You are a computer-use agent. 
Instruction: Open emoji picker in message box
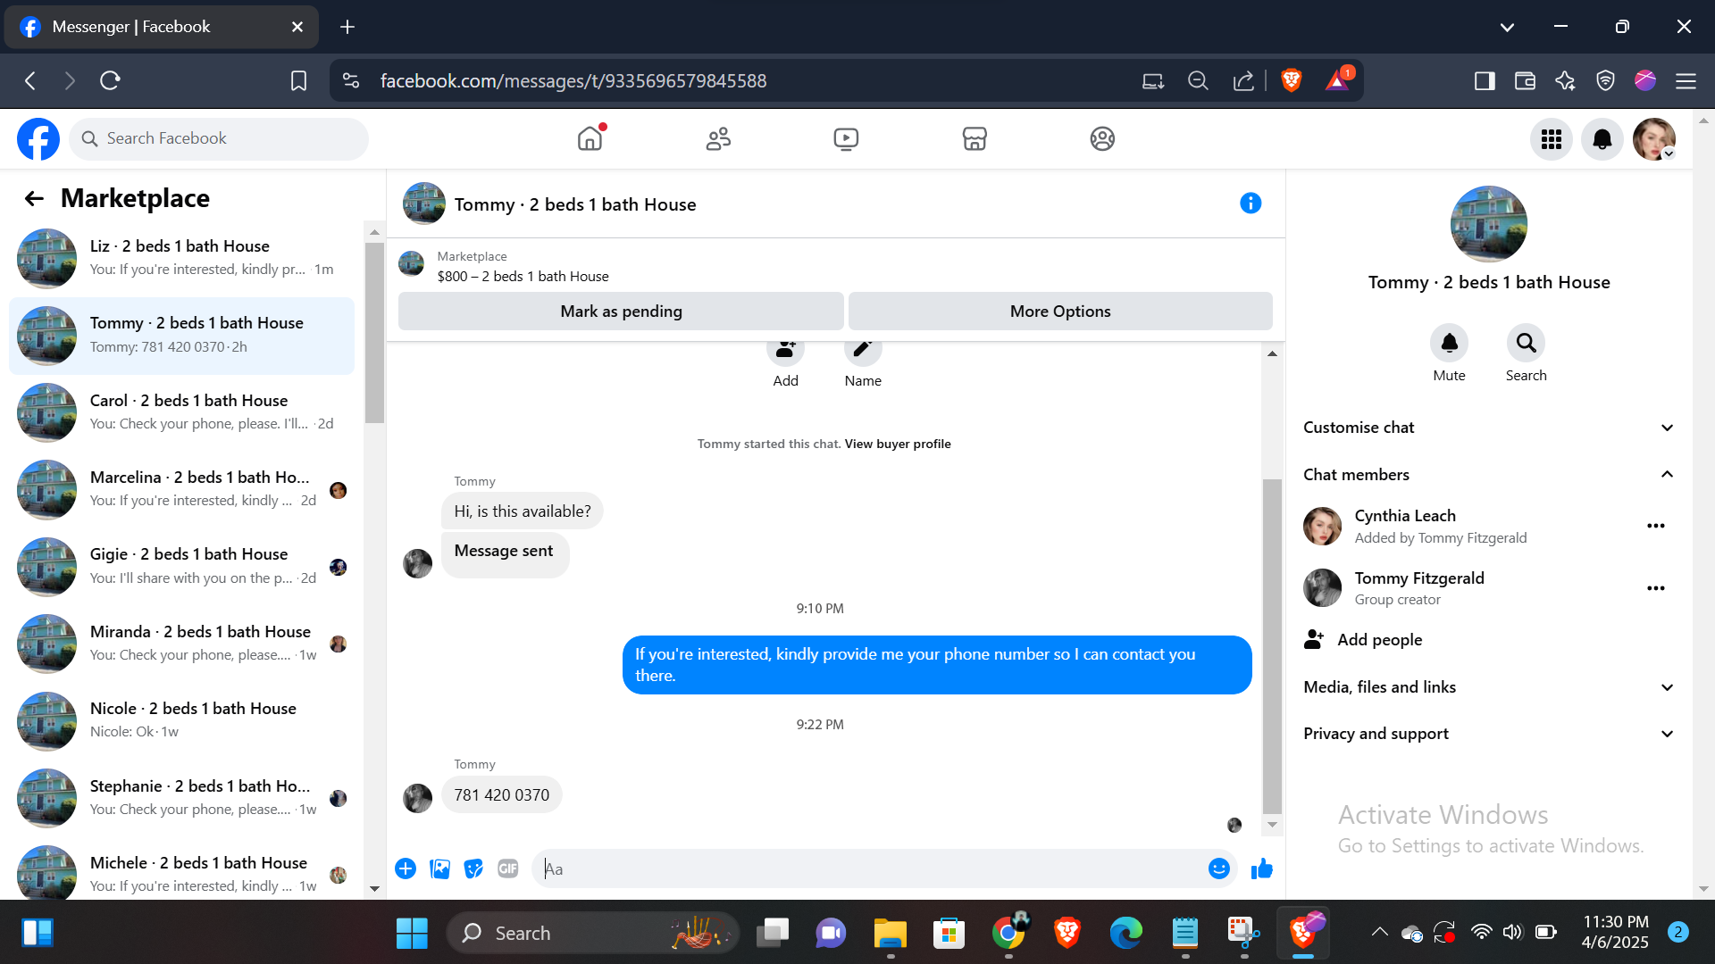1218,868
